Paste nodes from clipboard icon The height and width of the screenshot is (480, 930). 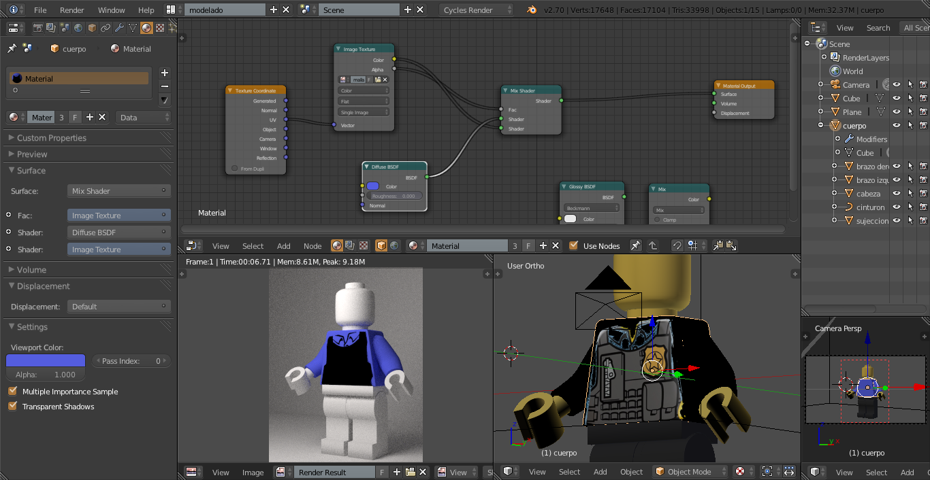pos(731,245)
